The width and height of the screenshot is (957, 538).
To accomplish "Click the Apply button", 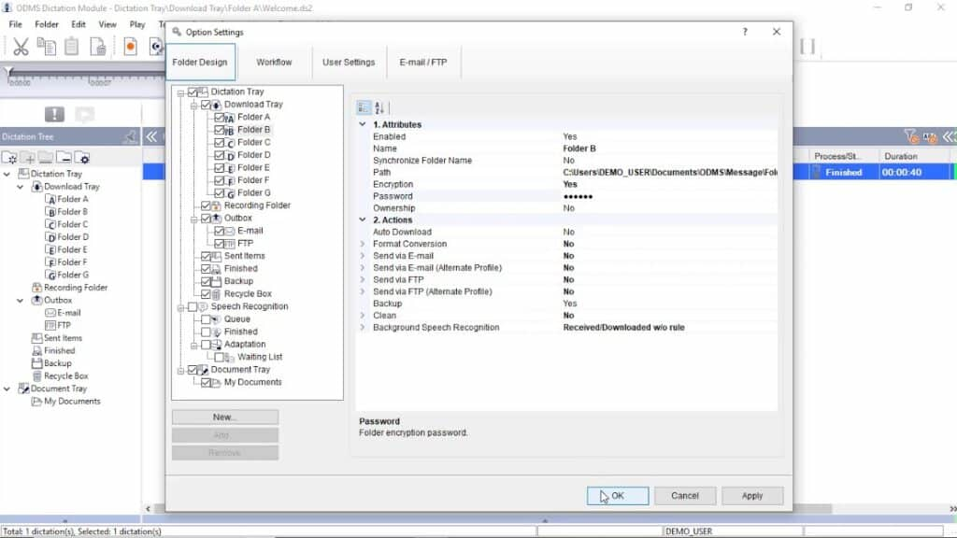I will click(752, 496).
